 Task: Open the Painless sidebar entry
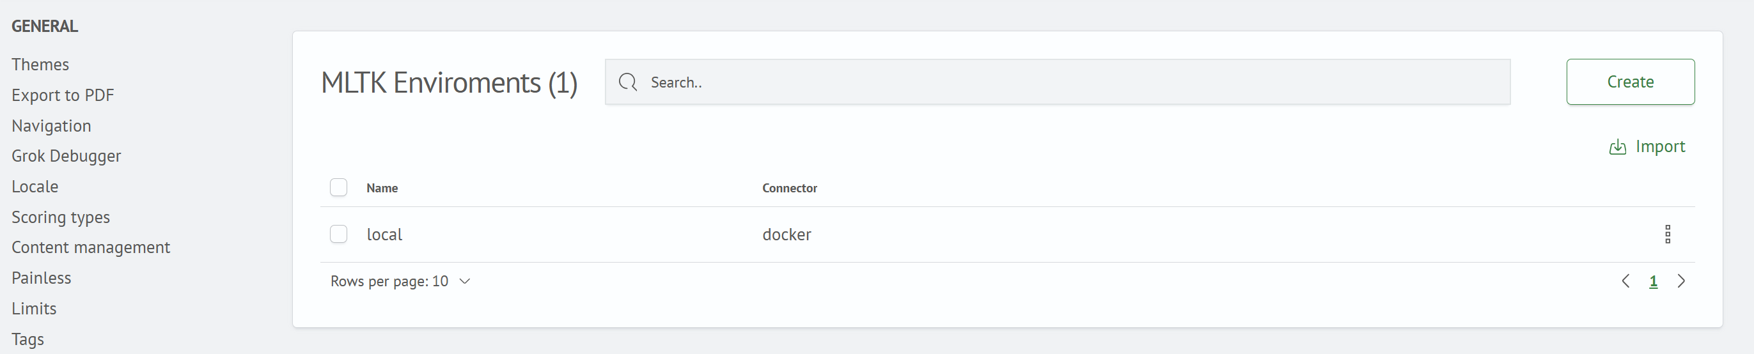pos(41,278)
